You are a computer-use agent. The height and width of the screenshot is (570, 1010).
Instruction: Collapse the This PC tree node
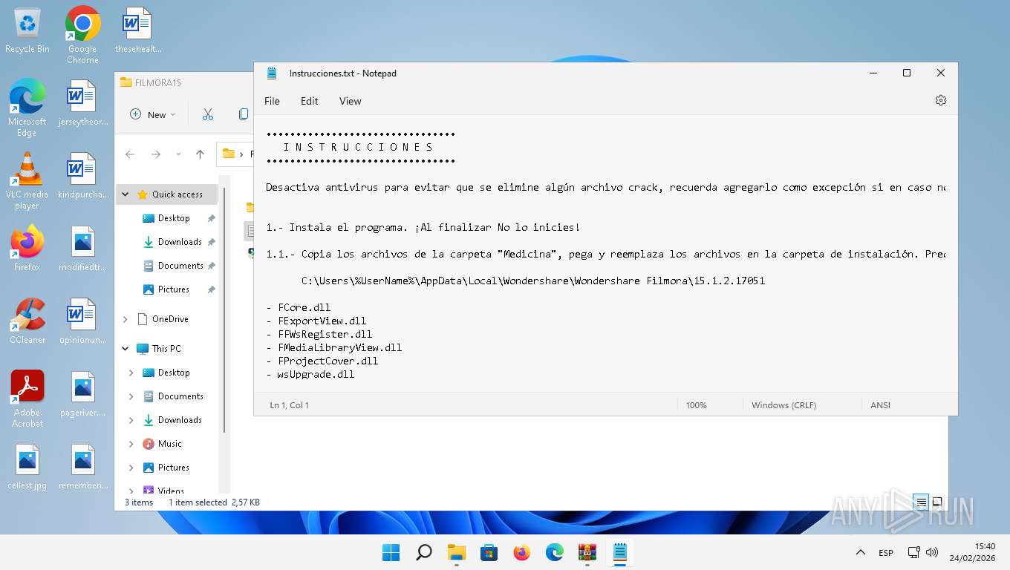coord(125,349)
